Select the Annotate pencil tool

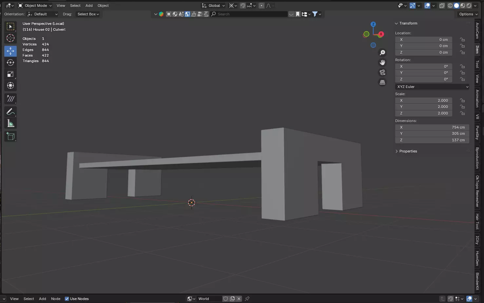coord(10,112)
